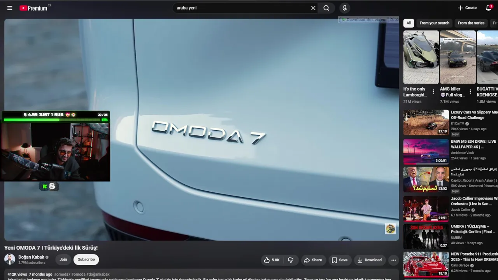Open the Create button
Image resolution: width=498 pixels, height=280 pixels.
tap(467, 8)
